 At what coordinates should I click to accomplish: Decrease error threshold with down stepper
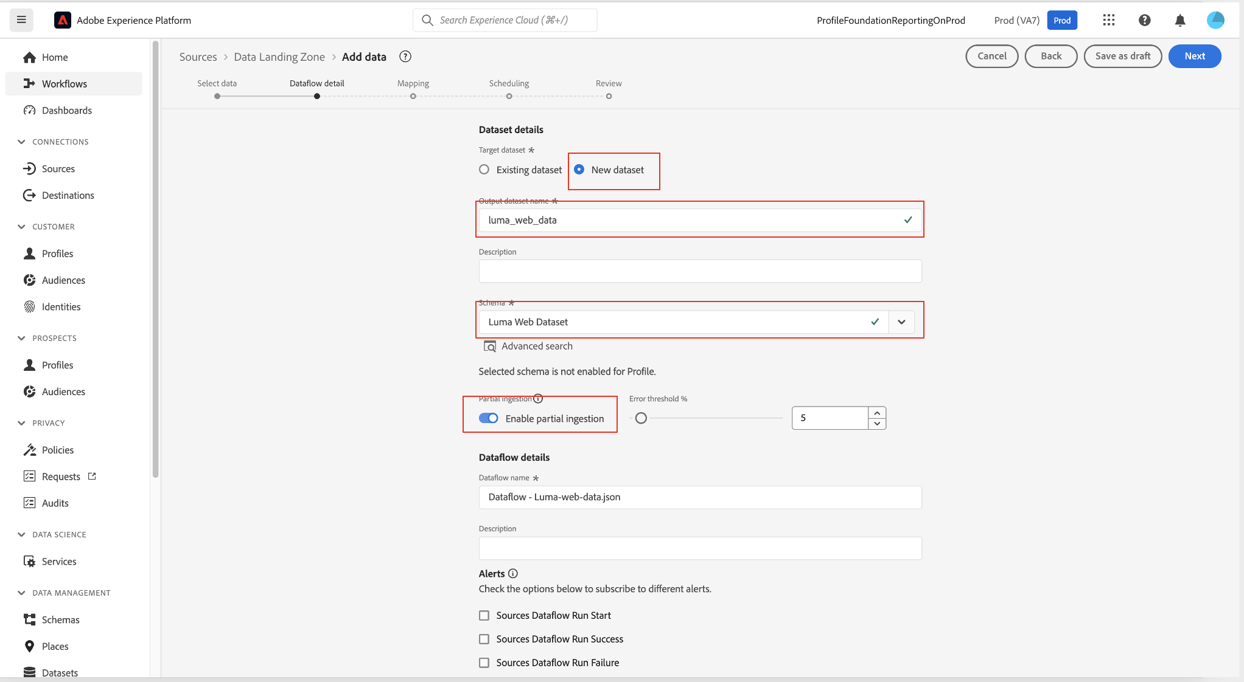pyautogui.click(x=877, y=424)
